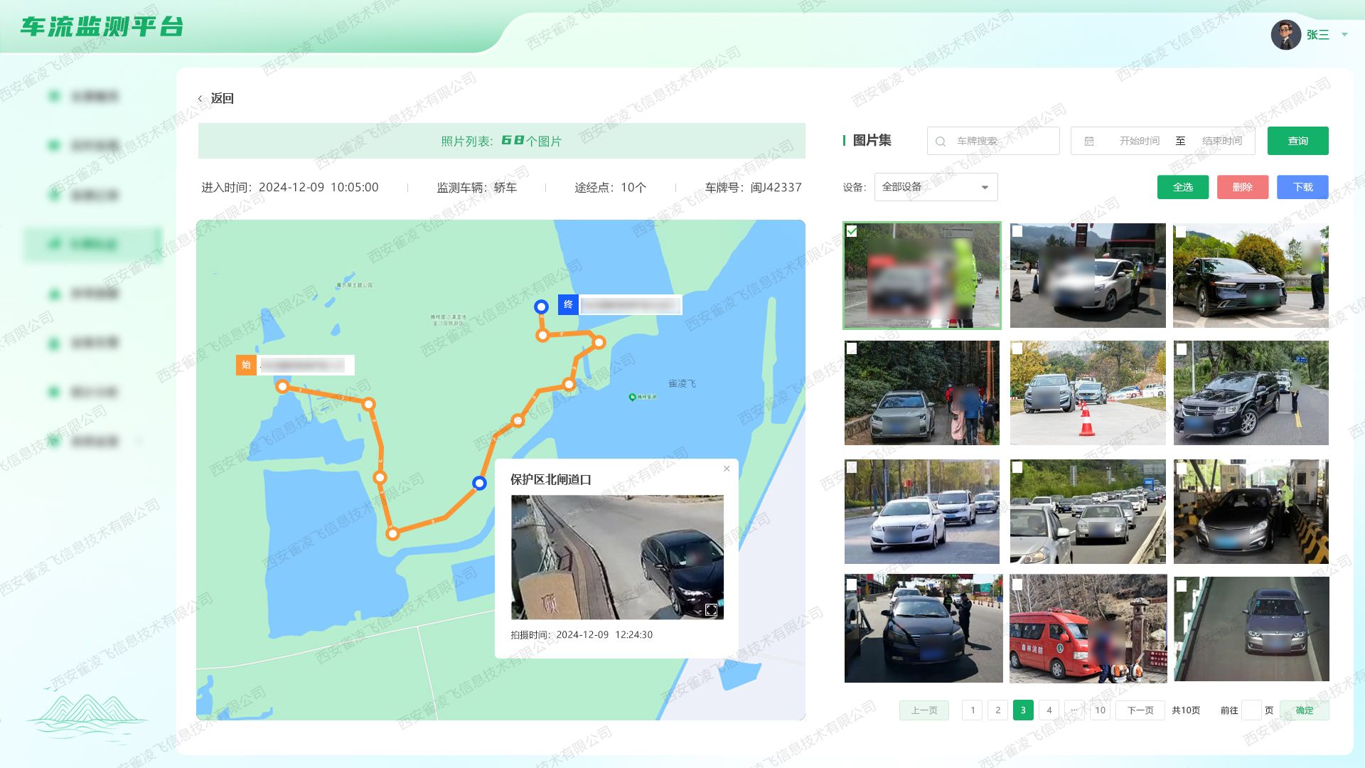1365x768 pixels.
Task: Expand popup camera image to fullscreen
Action: pos(712,609)
